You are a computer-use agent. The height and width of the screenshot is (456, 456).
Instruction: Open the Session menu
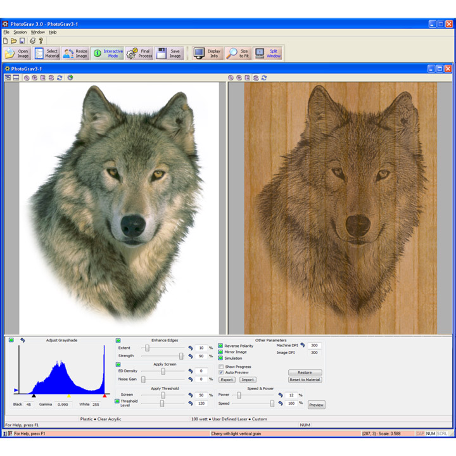(20, 32)
